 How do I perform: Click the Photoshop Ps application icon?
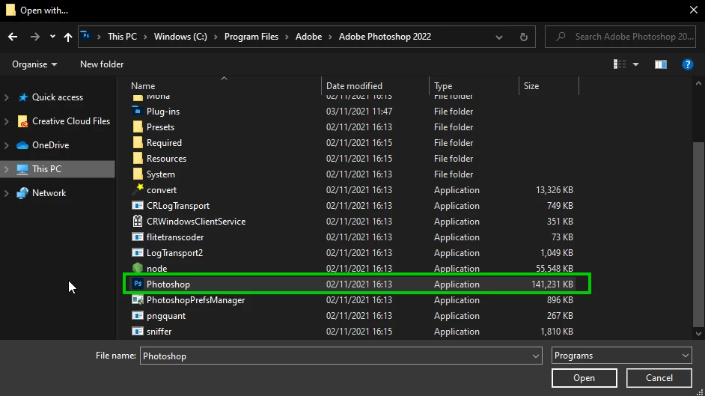138,284
